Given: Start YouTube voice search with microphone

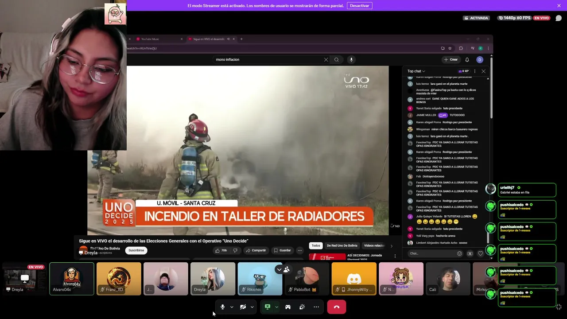Looking at the screenshot, I should [351, 60].
